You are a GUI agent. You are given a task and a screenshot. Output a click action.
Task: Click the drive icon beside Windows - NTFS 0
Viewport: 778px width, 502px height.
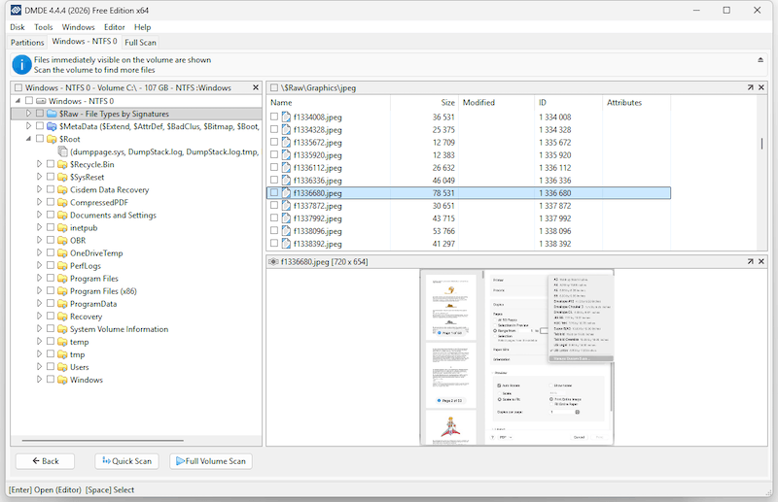[41, 101]
